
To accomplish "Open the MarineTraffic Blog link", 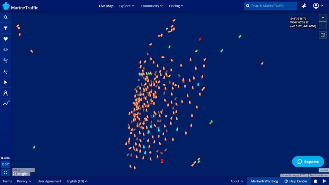I will 264,181.
